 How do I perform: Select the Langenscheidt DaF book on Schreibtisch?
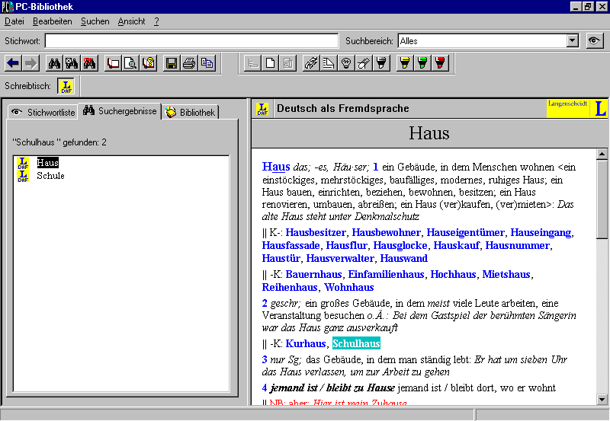(x=66, y=87)
